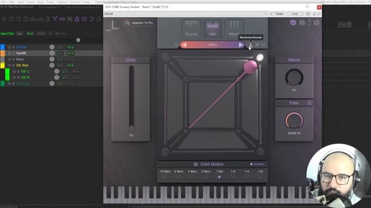Click the top-left cube corner node
Image resolution: width=371 pixels, height=208 pixels.
166,57
